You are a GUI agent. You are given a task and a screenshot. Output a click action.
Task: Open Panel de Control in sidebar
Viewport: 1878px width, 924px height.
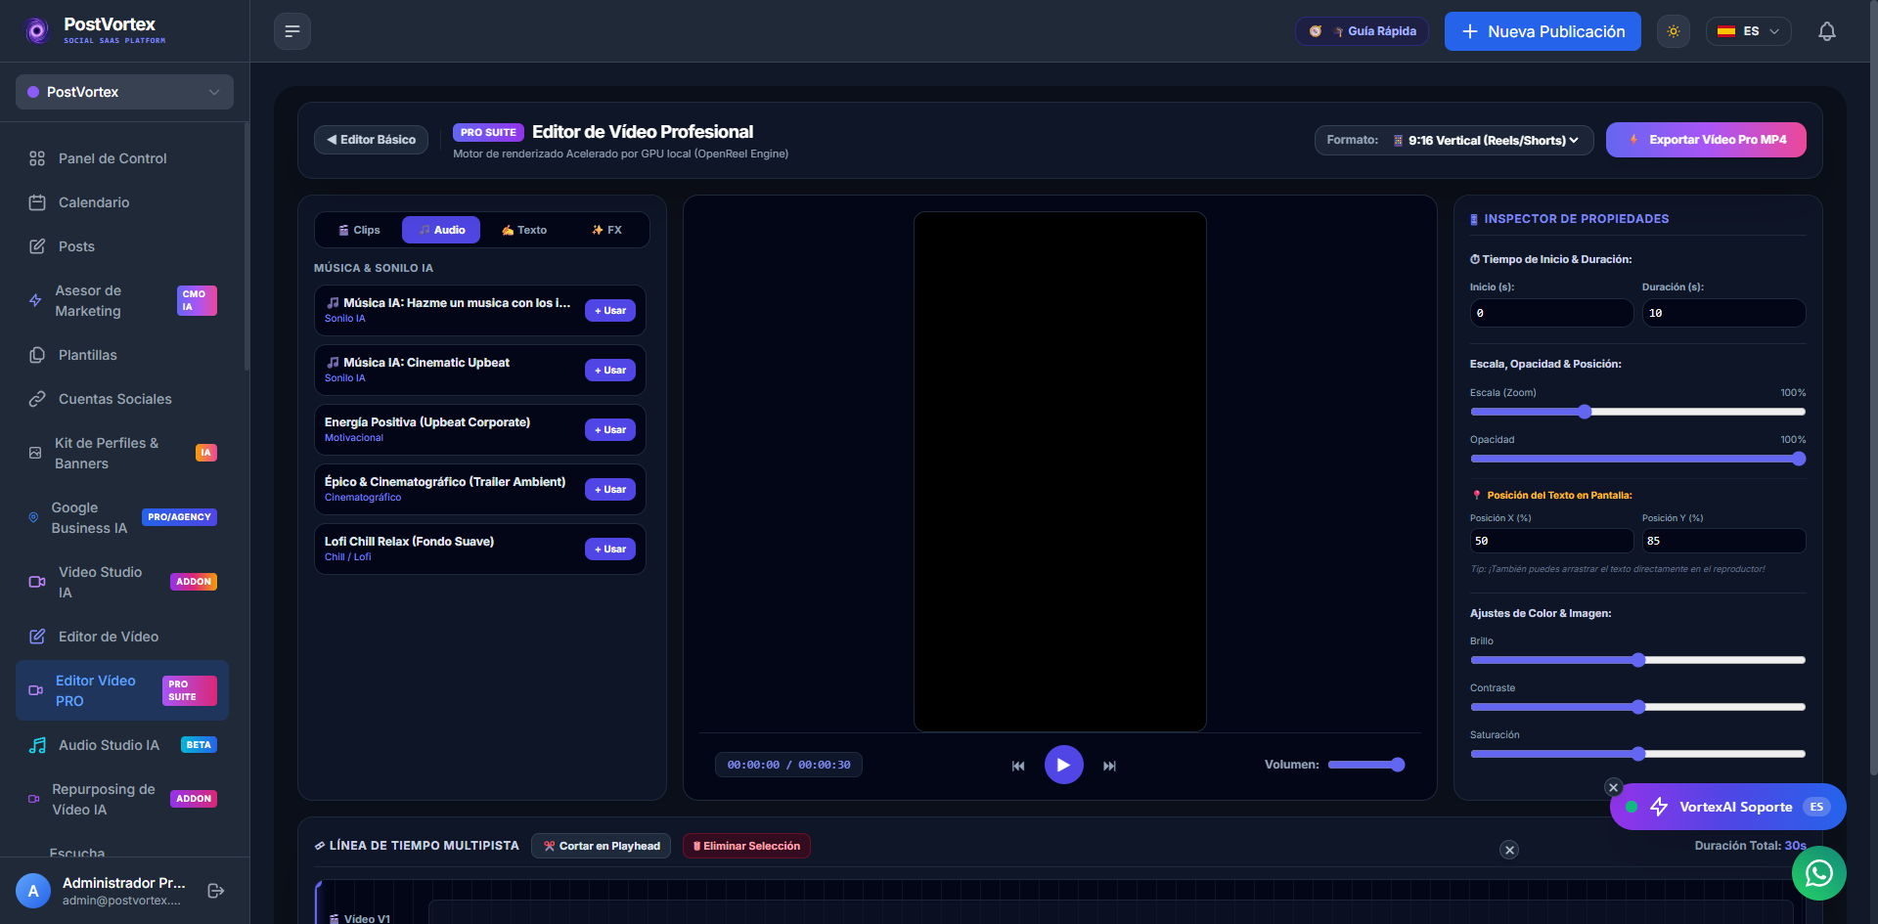[122, 158]
